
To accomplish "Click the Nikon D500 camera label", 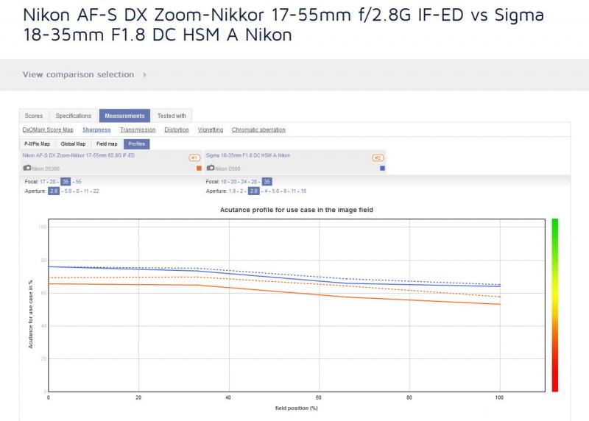I will pos(228,169).
